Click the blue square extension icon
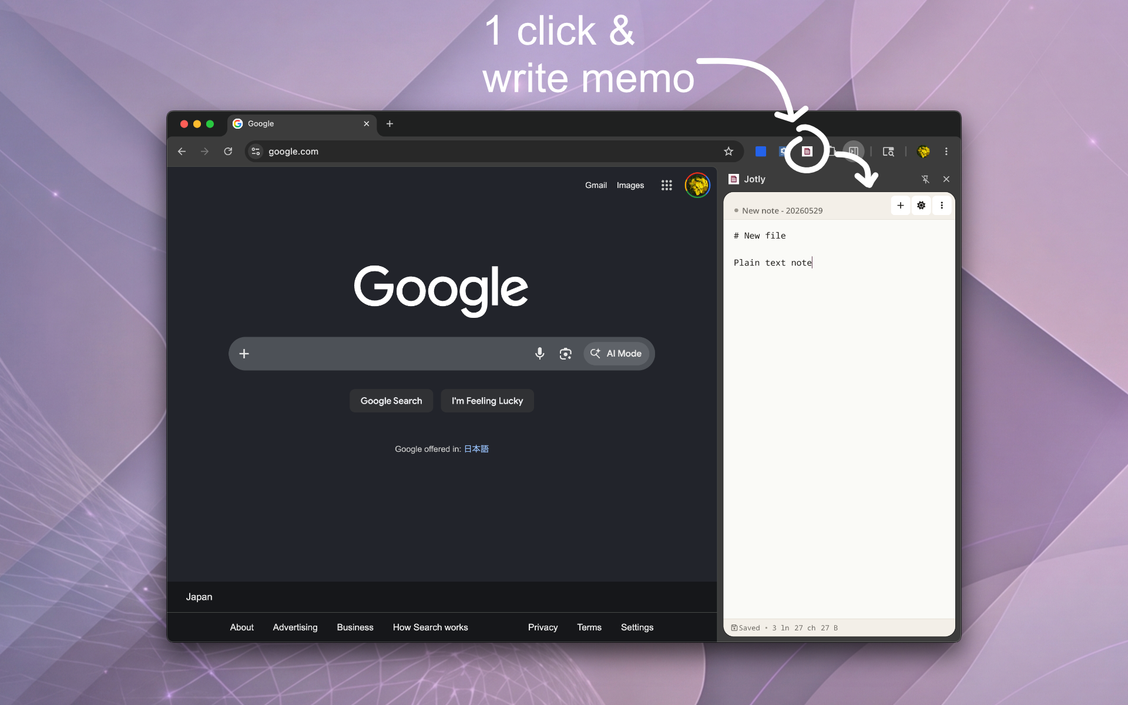Viewport: 1128px width, 705px height. click(x=761, y=152)
